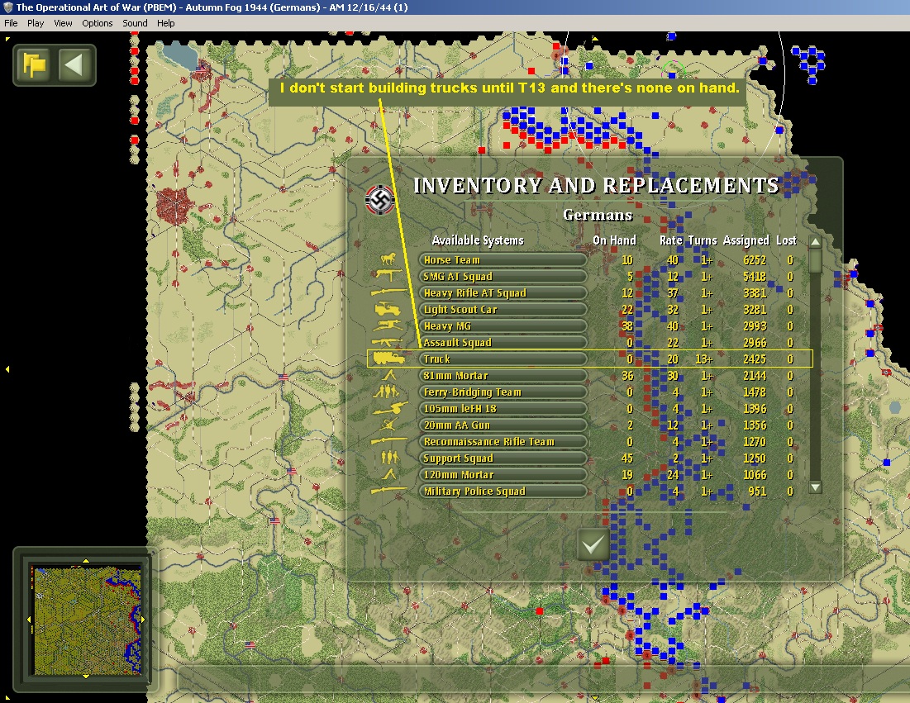Click the yellow flags button
The image size is (910, 703).
(35, 65)
